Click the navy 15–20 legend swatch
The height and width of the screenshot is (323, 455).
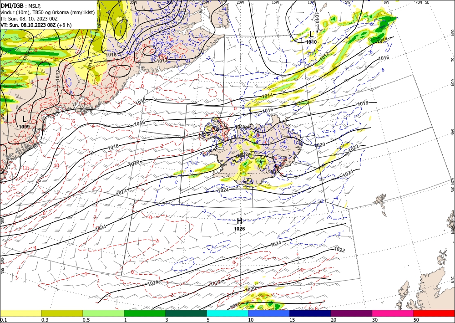310,313
